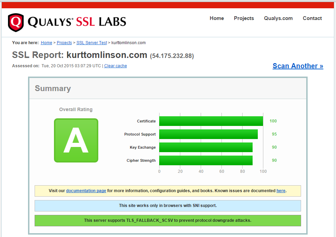Click the Key Exchange label

click(143, 147)
